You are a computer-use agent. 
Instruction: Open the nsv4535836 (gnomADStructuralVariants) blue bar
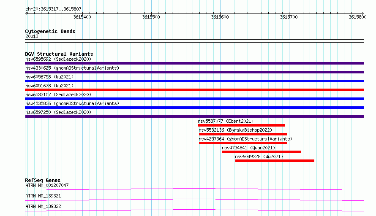tap(194, 108)
